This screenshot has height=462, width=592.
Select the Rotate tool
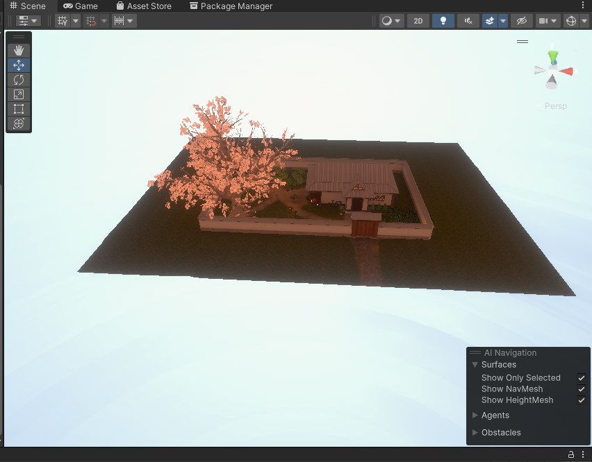[19, 80]
